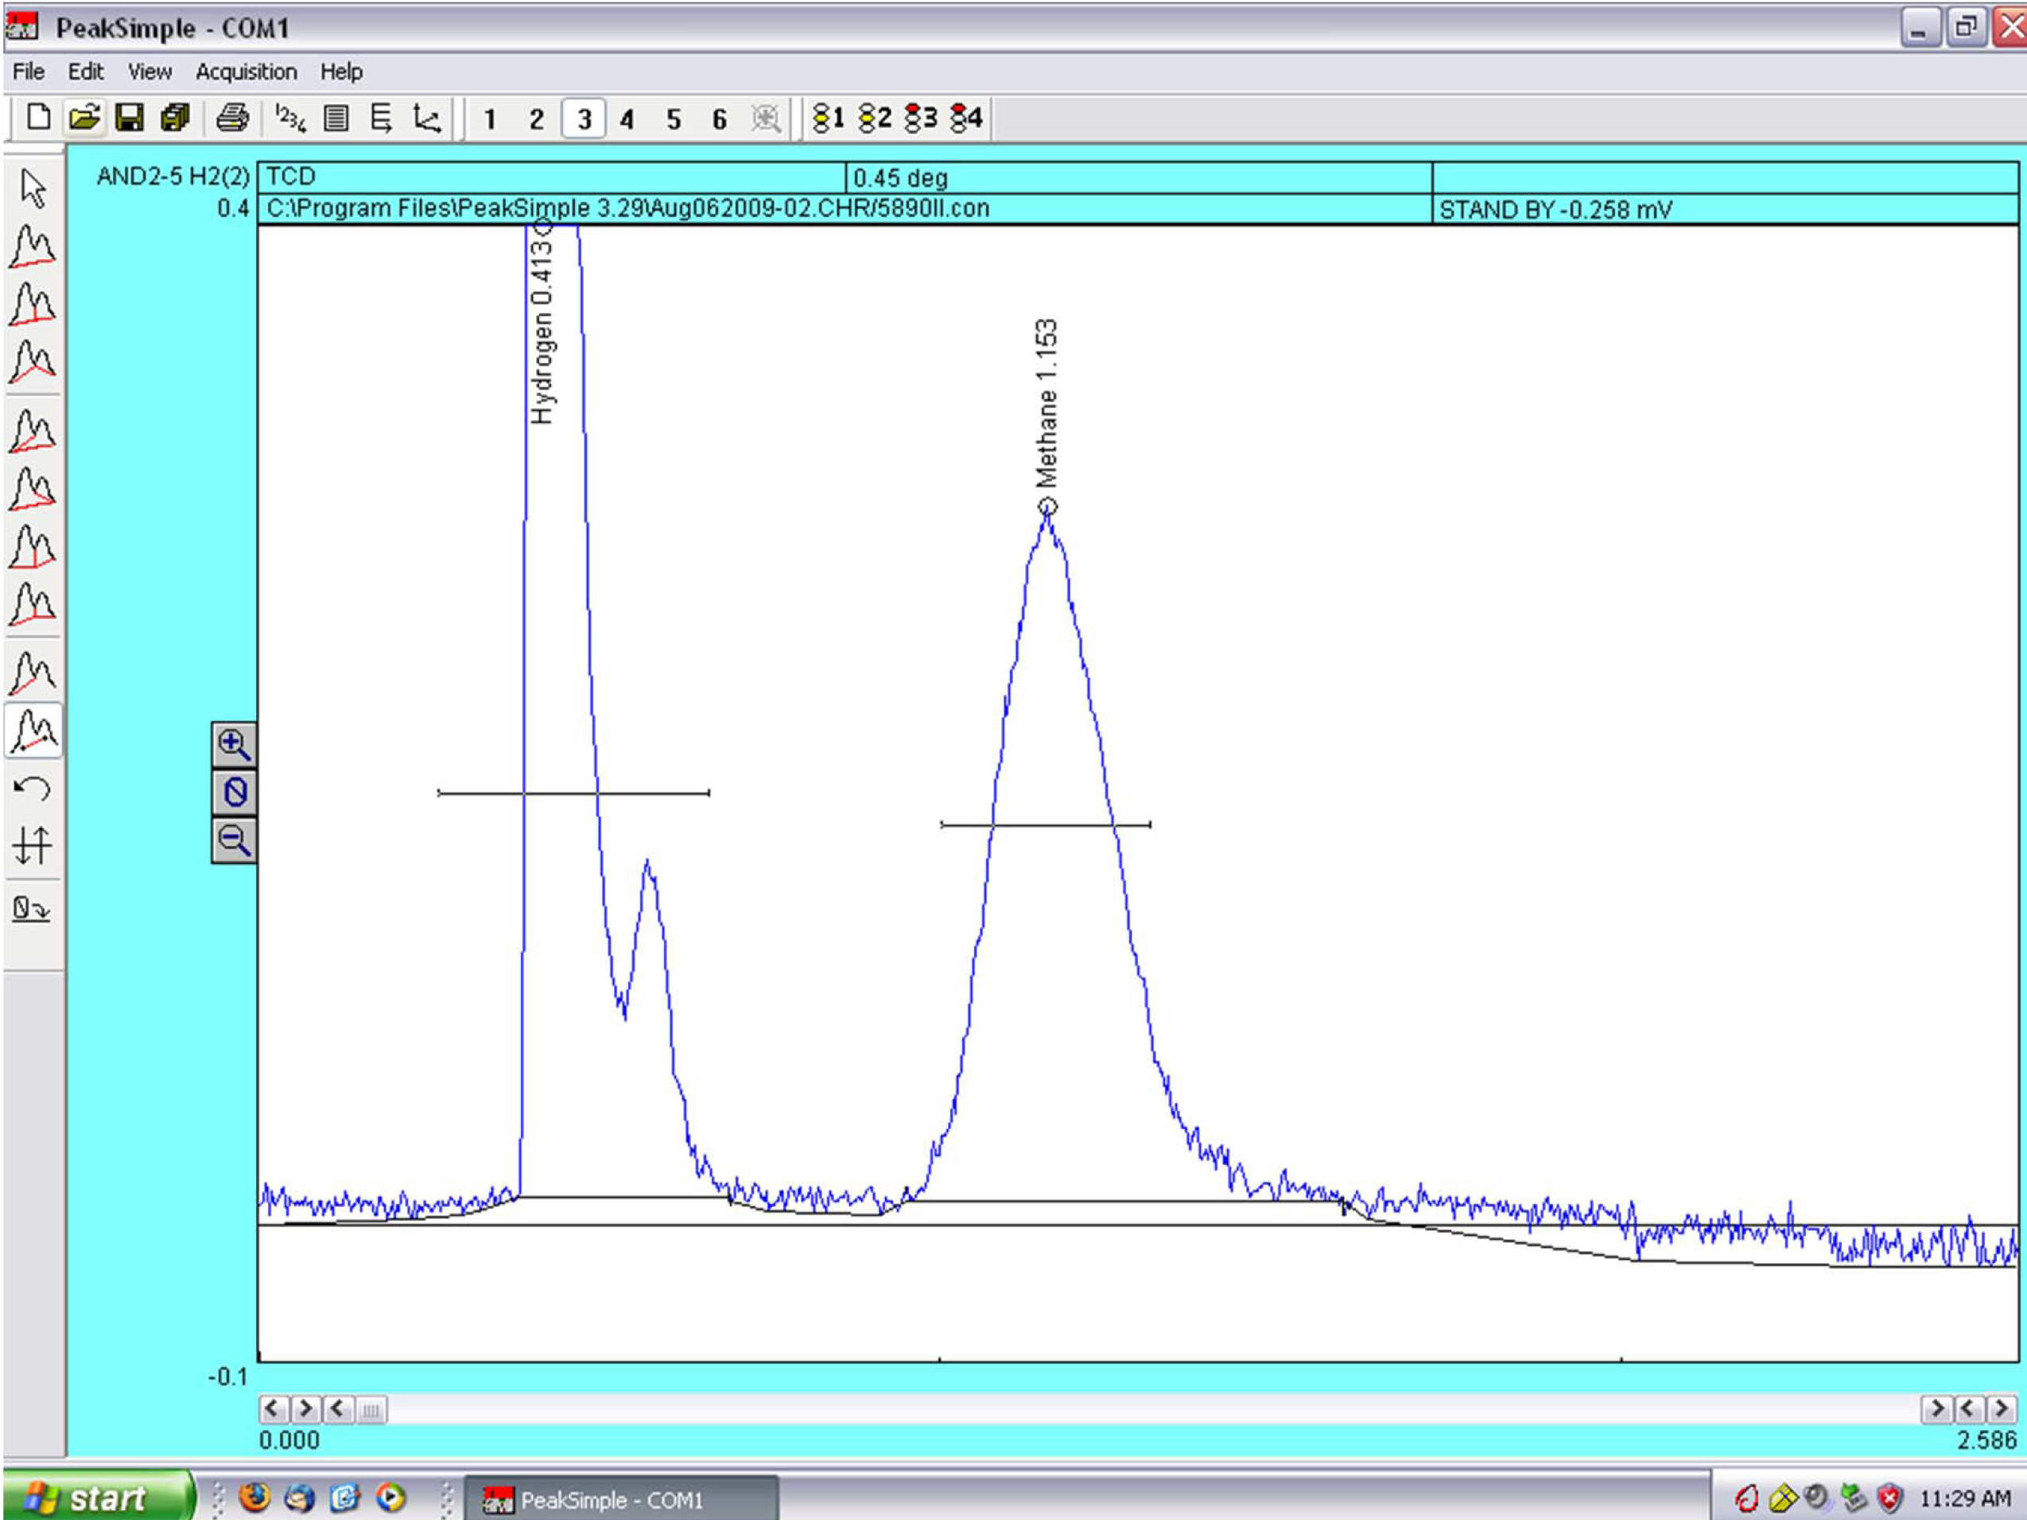
Task: Open the Help menu
Action: (x=341, y=72)
